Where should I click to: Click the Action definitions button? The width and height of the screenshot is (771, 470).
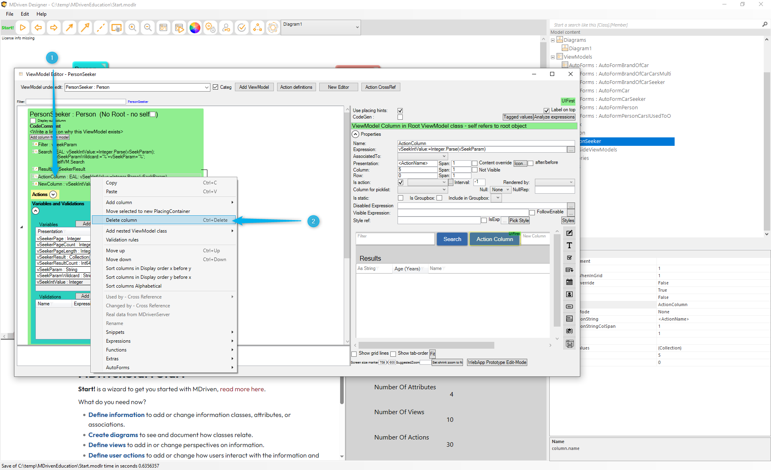click(296, 87)
